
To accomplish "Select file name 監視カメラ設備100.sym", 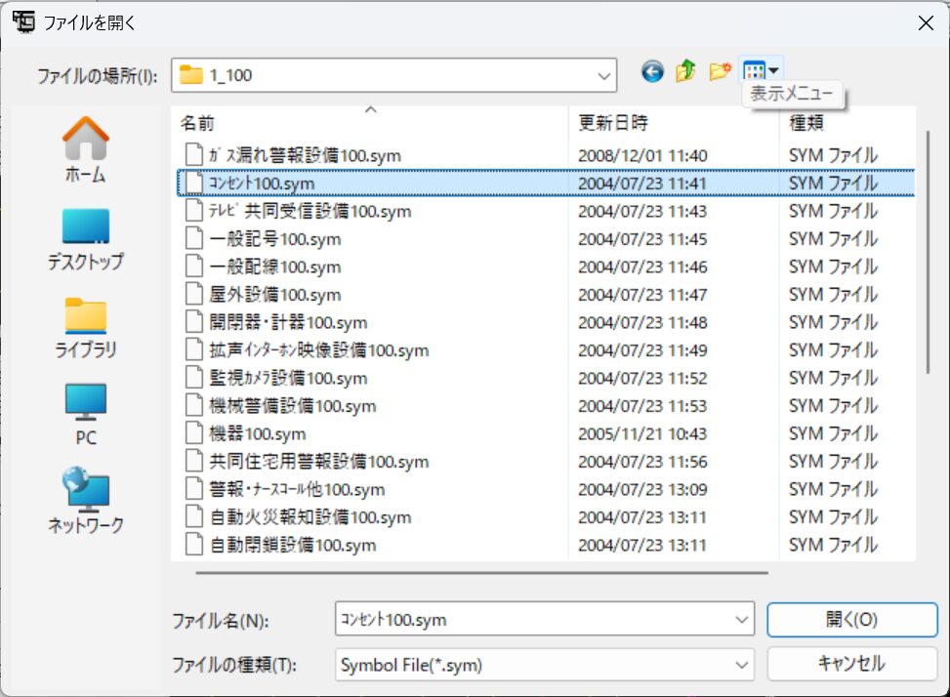I will (x=288, y=378).
